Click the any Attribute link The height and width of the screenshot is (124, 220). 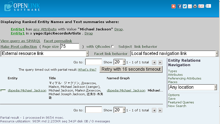tap(45, 29)
